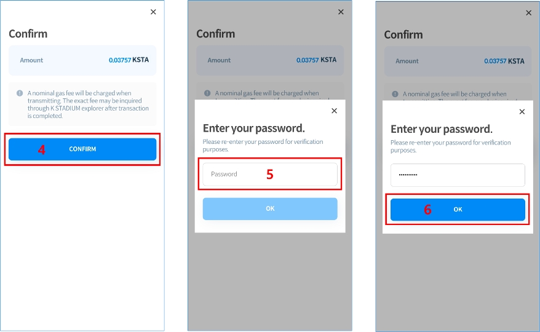Click the info icon in the middle dimmed panel
Viewport: 540px width, 332px height.
click(x=207, y=93)
